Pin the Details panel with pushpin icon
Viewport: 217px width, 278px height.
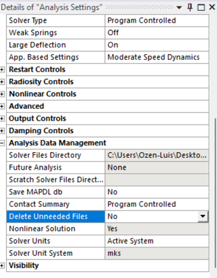pos(190,7)
